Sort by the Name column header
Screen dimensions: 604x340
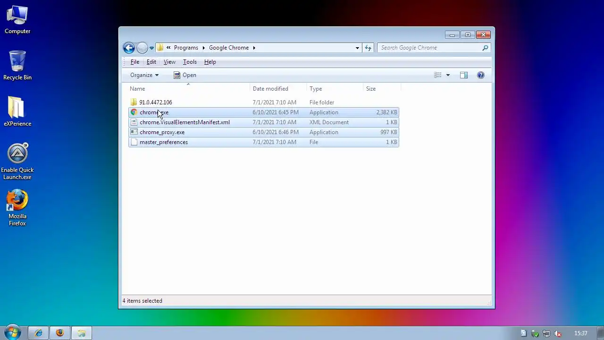(x=189, y=89)
